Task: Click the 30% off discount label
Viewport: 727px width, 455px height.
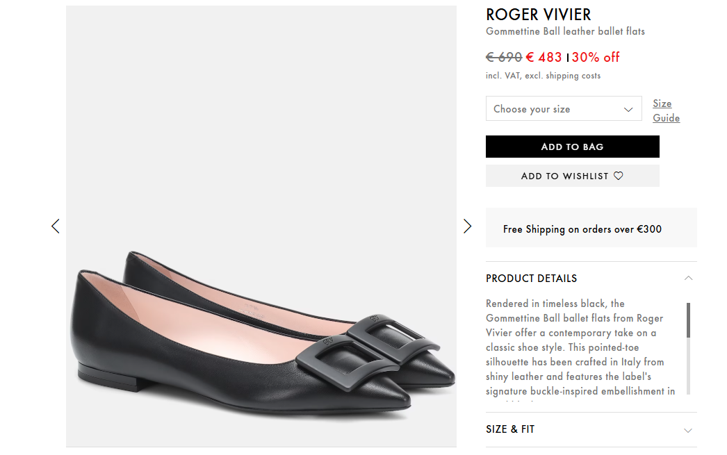Action: (x=596, y=57)
